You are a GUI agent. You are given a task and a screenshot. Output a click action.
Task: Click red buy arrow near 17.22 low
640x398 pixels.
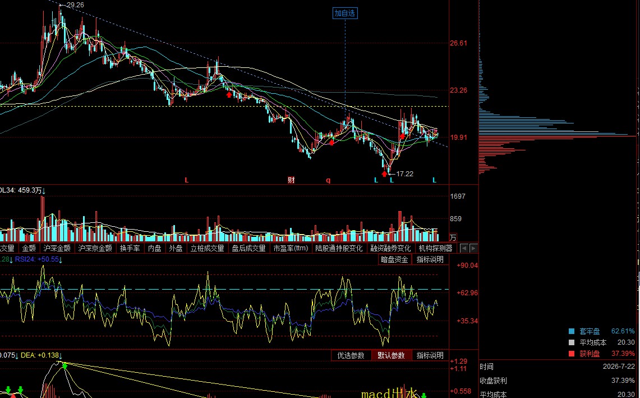pos(384,173)
